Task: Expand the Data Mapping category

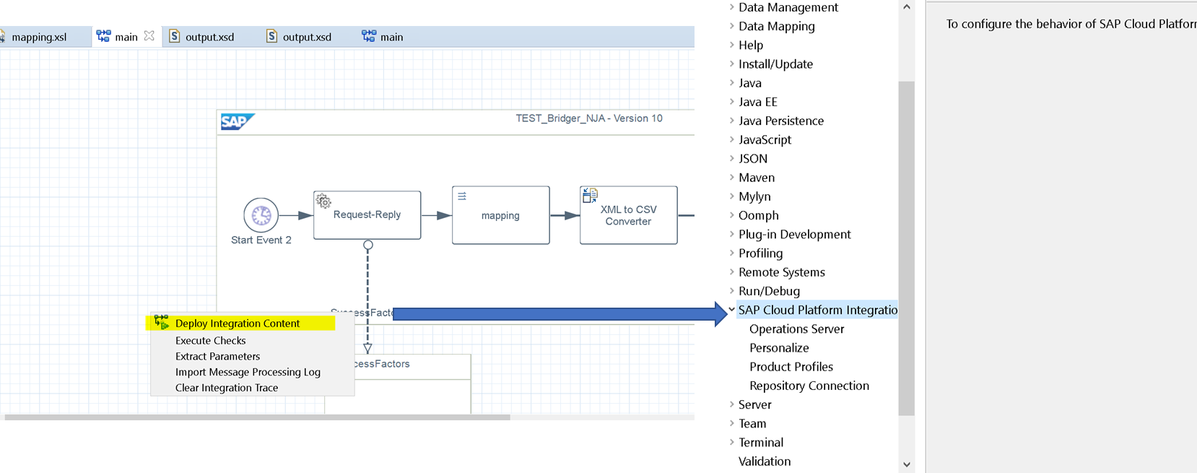Action: (731, 26)
